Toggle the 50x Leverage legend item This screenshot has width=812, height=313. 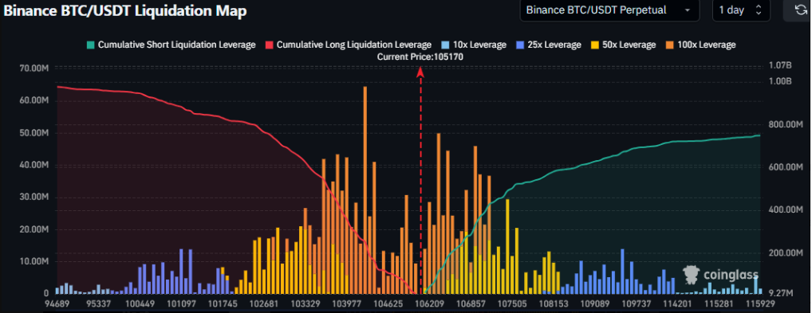(x=623, y=45)
